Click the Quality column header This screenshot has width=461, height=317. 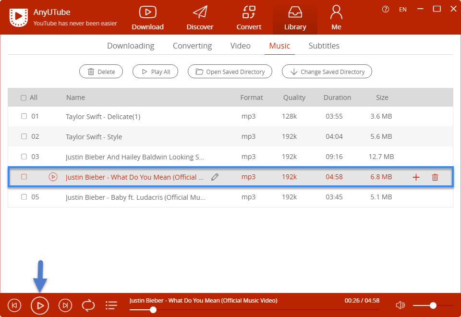(x=294, y=98)
